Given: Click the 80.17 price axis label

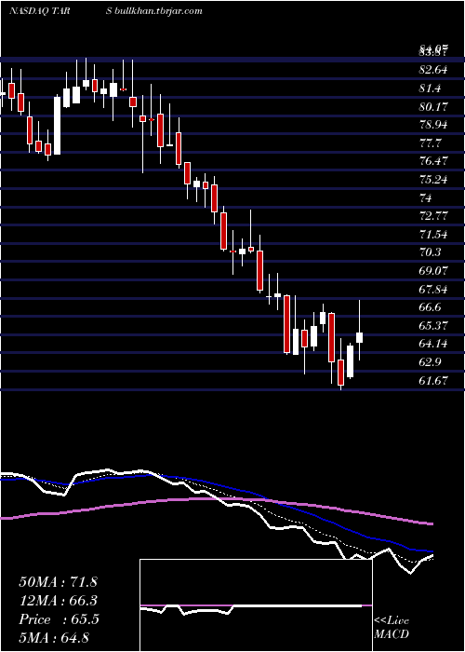Looking at the screenshot, I should pos(433,106).
